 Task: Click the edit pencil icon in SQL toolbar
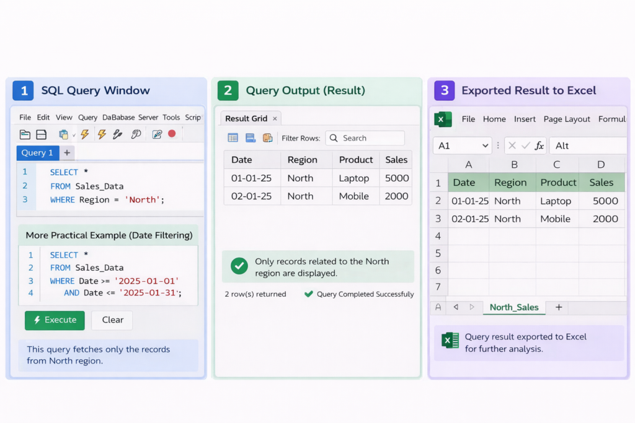(x=157, y=134)
